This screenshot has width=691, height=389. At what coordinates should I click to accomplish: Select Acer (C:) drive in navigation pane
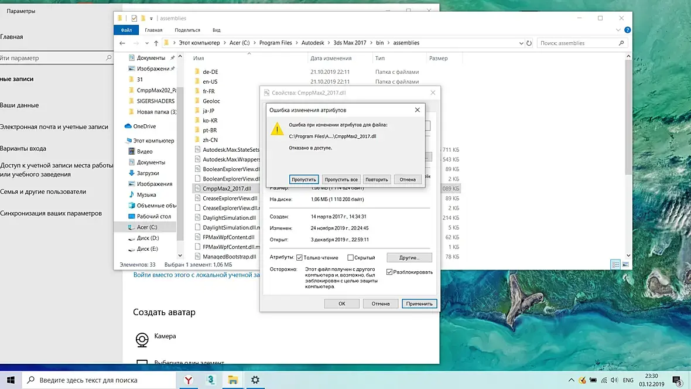[x=147, y=227]
